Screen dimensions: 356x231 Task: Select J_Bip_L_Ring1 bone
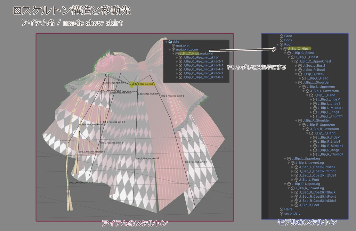(328, 112)
